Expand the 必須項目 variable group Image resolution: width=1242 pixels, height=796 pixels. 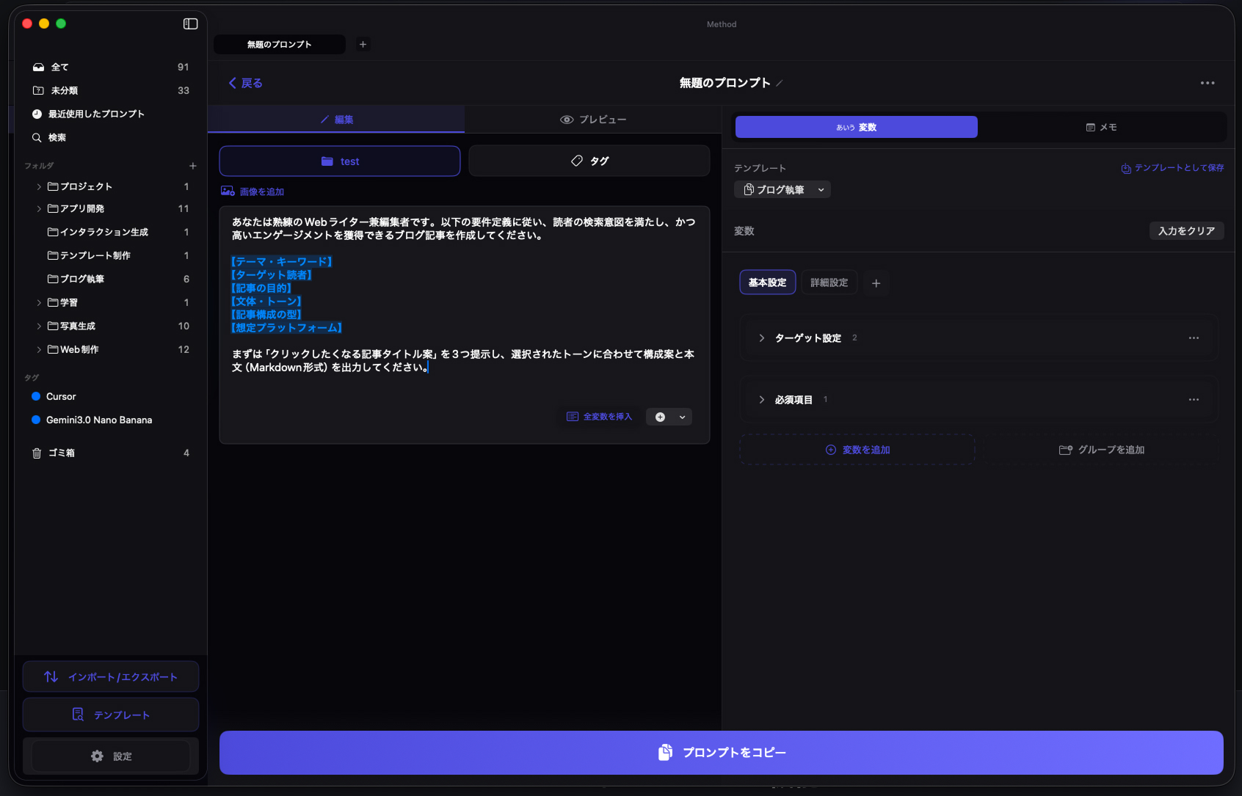click(x=760, y=399)
